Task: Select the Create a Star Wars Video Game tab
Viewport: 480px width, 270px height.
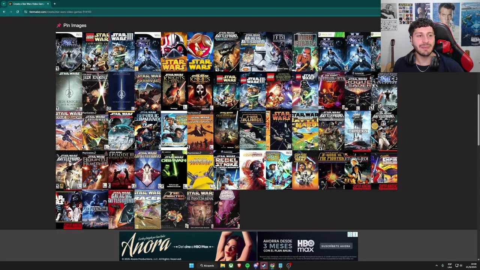Action: pos(29,4)
